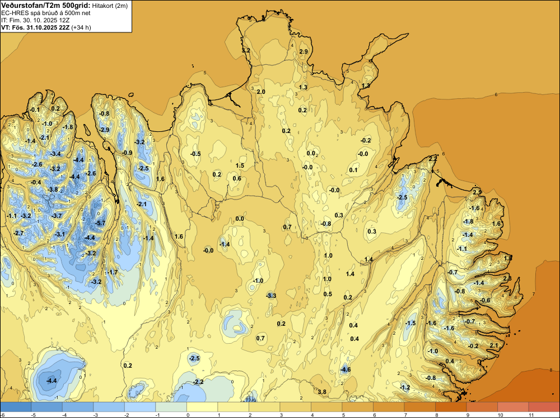Click the 2.9 temperature label
The width and height of the screenshot is (560, 418).
(303, 51)
